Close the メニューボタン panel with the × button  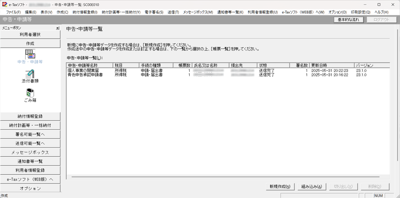pyautogui.click(x=57, y=28)
